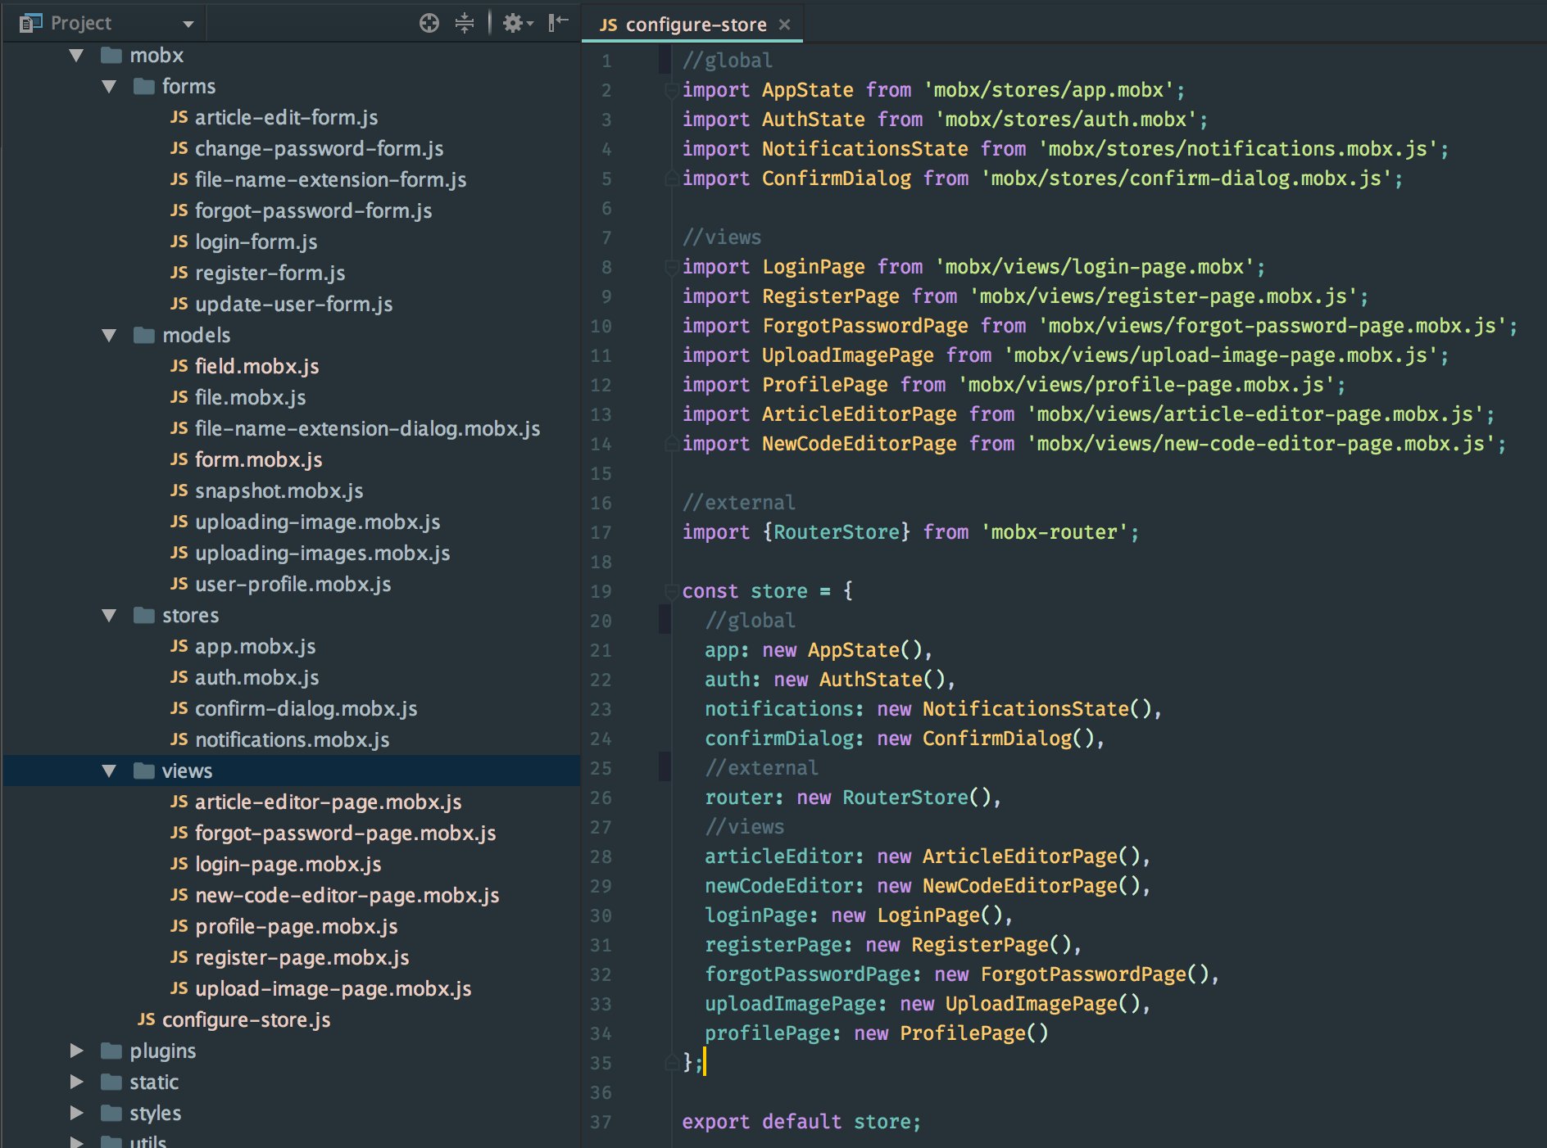Click 'export default store' on line 37
The width and height of the screenshot is (1547, 1148).
pos(801,1122)
